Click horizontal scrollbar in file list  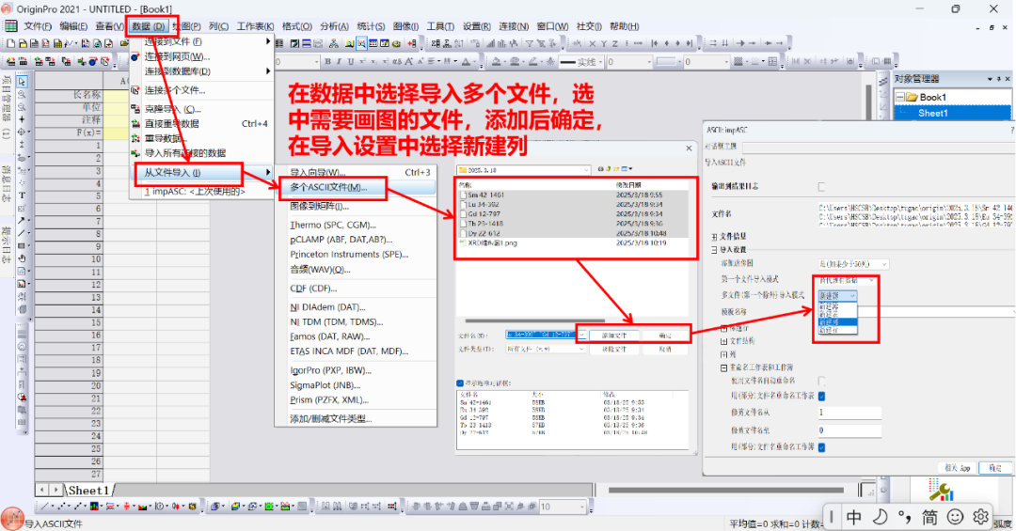coord(534,320)
